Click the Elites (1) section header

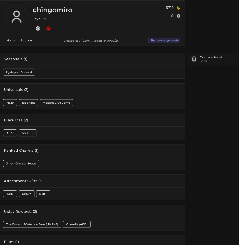[x=93, y=241]
